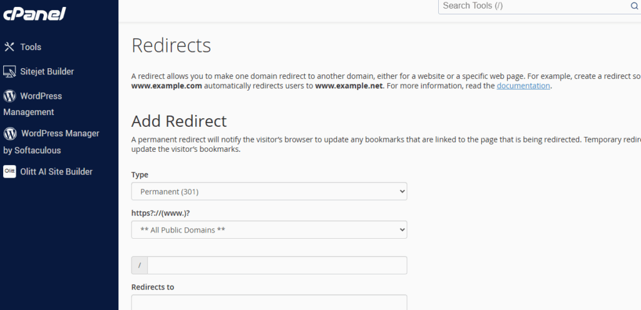The height and width of the screenshot is (310, 641).
Task: Open the redirect Type dropdown
Action: click(269, 191)
